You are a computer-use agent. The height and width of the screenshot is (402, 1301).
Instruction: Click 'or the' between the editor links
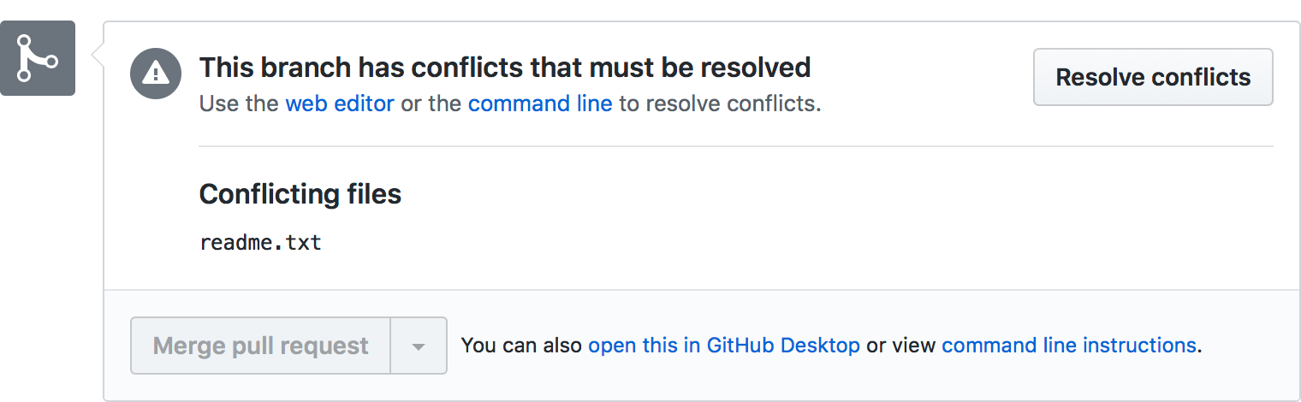(x=431, y=104)
